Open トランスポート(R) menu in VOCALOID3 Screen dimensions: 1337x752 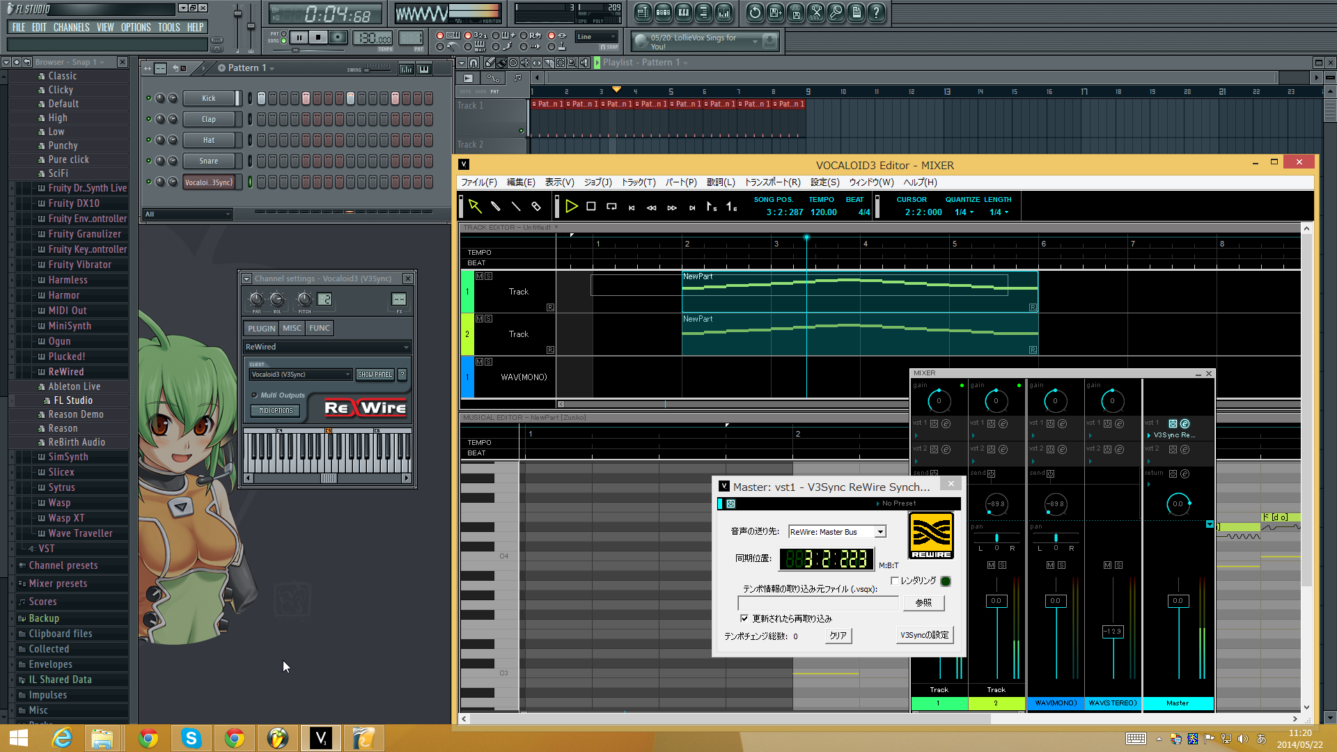pyautogui.click(x=772, y=182)
